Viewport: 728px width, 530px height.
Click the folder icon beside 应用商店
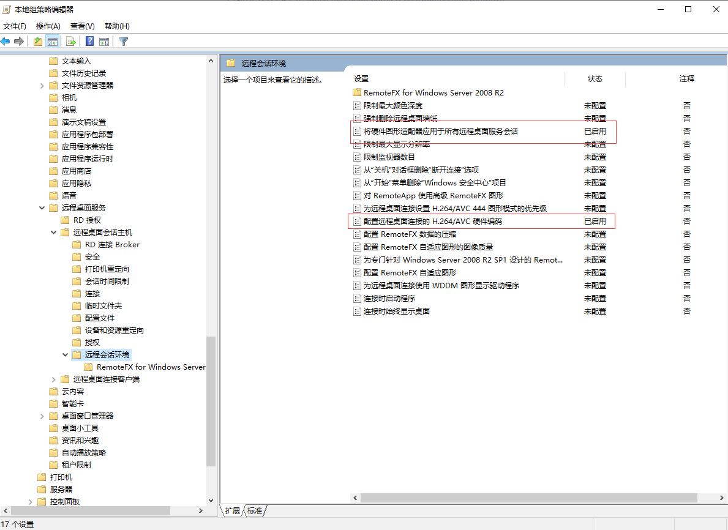[53, 171]
